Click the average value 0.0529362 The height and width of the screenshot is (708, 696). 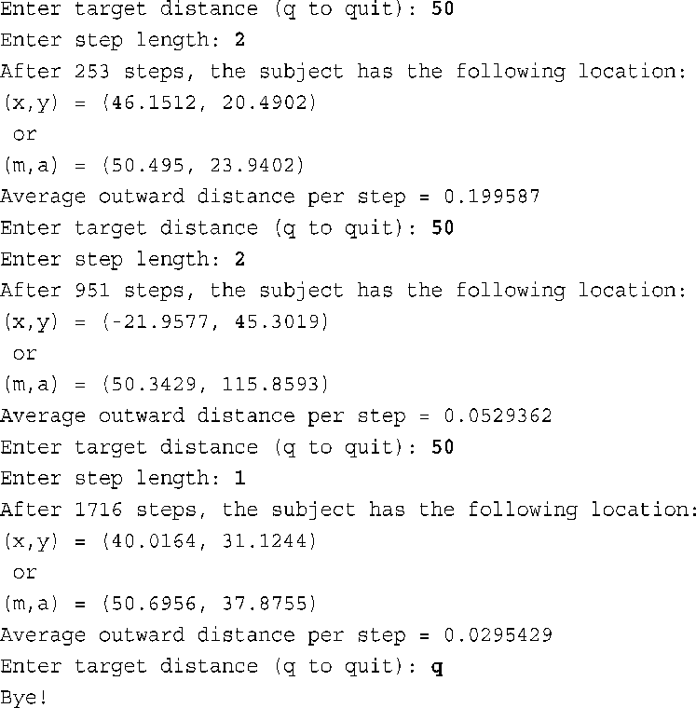click(x=498, y=415)
